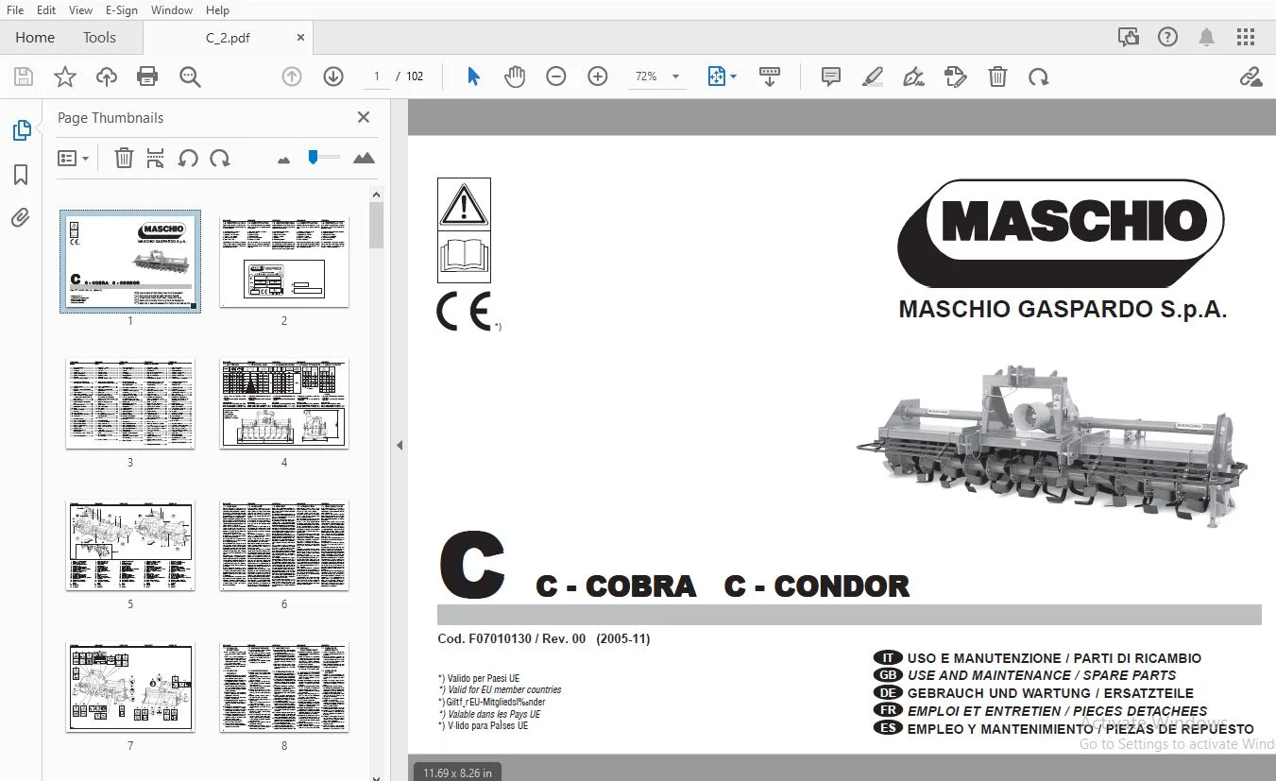The width and height of the screenshot is (1276, 781).
Task: Select the C_2.pdf document tab
Action: click(x=227, y=38)
